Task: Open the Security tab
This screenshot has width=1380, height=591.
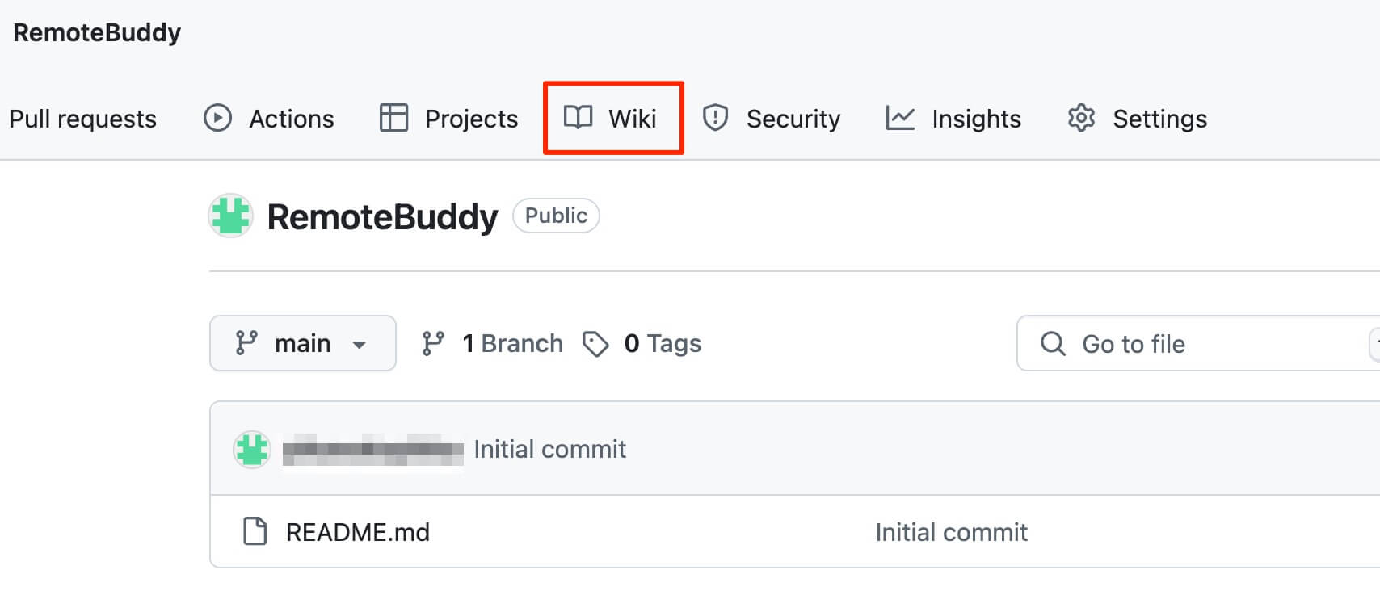Action: click(772, 118)
